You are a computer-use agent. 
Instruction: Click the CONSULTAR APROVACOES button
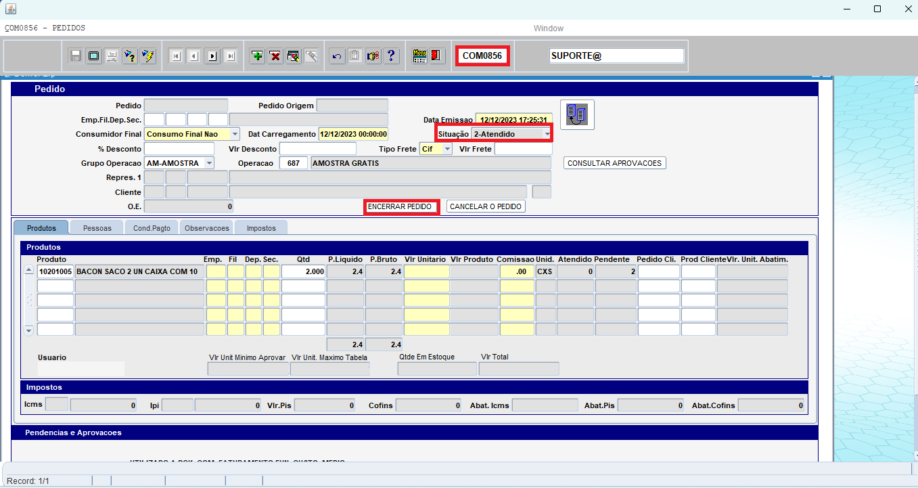pos(615,163)
